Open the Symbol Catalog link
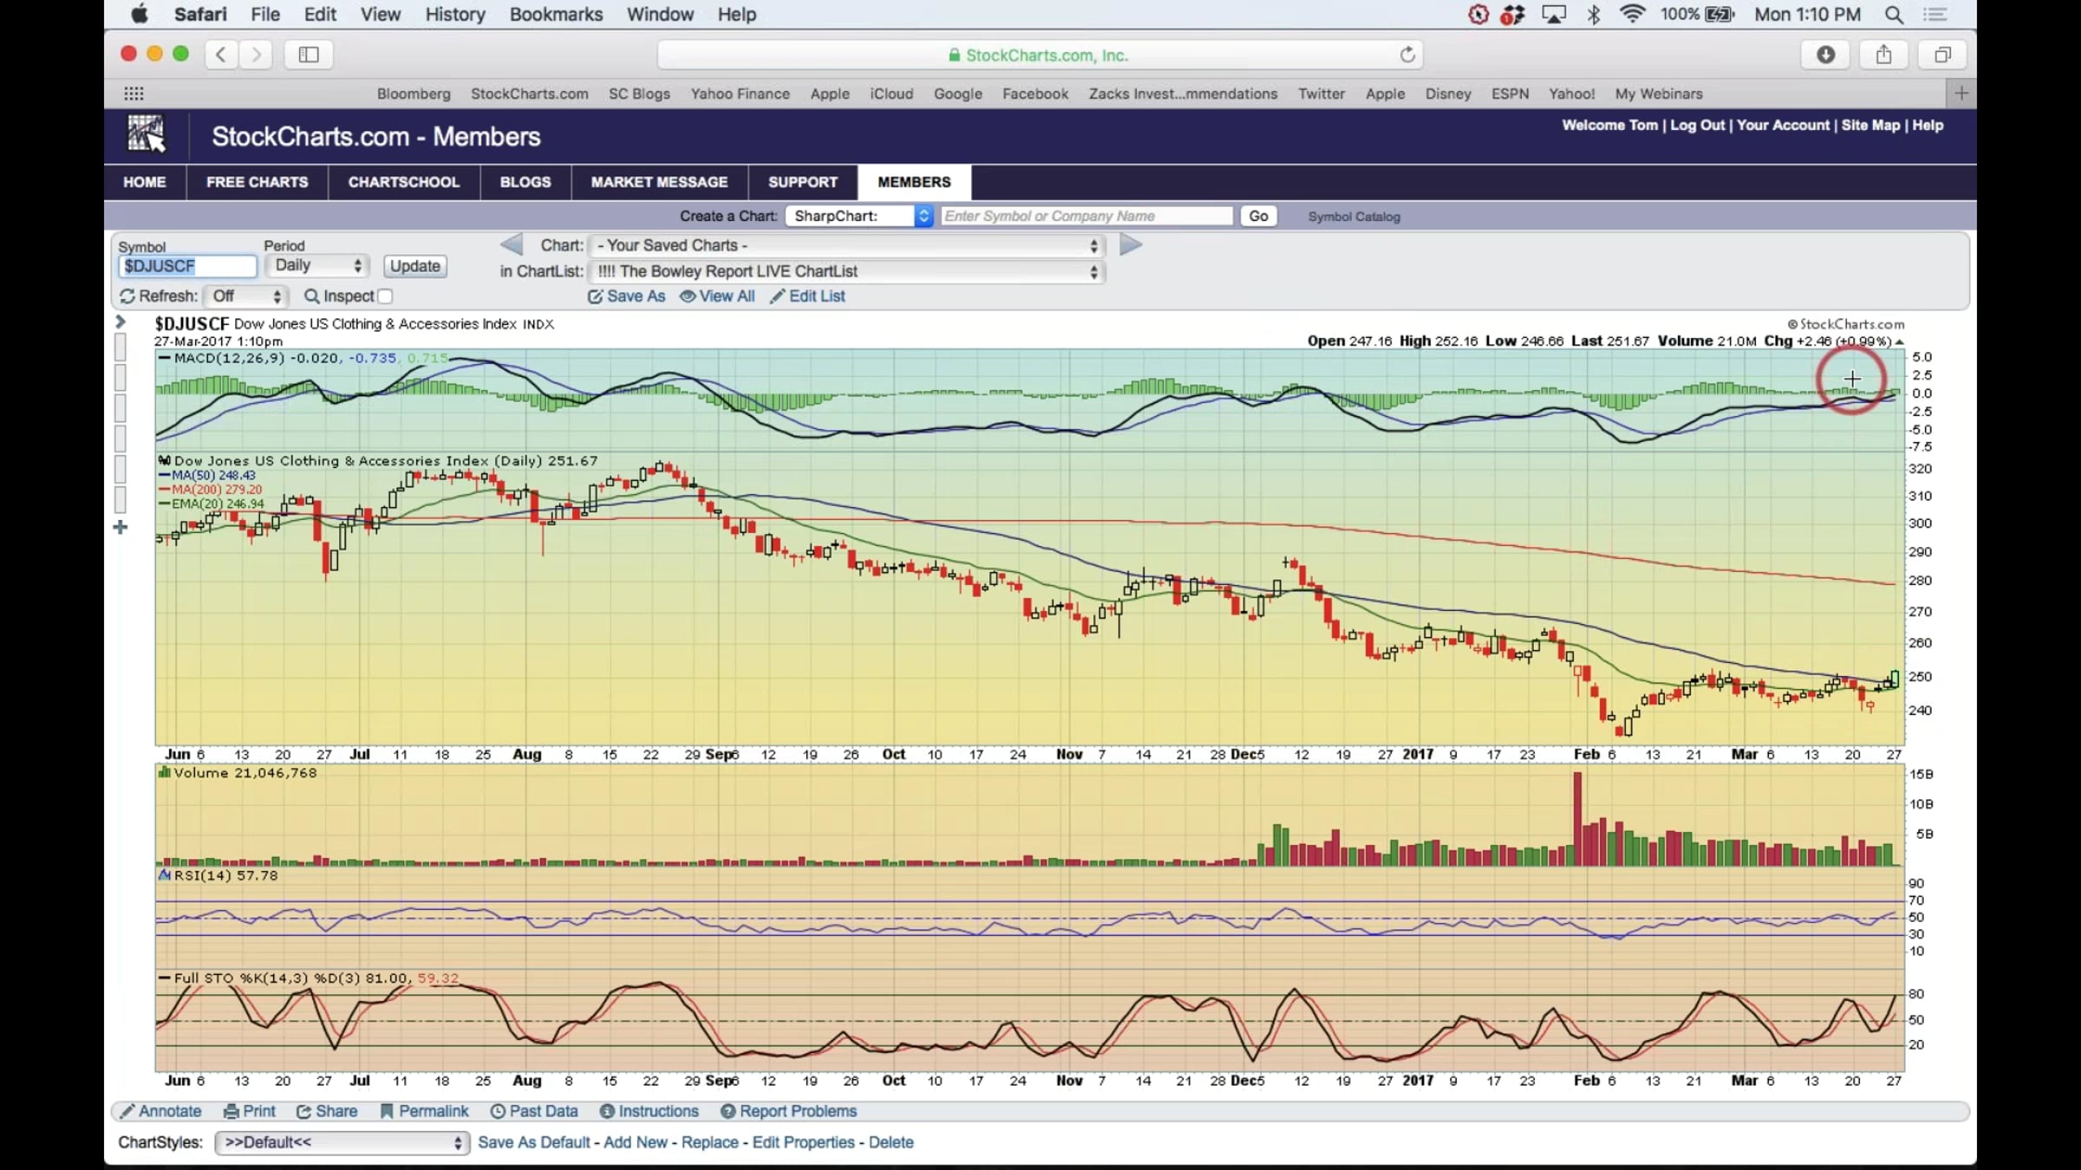The image size is (2081, 1170). tap(1354, 217)
